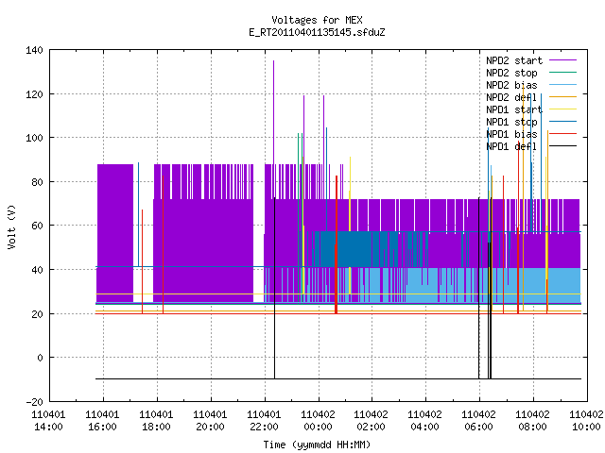Select the 'NPD2 defl' legend label
This screenshot has height=453, width=605.
tap(511, 97)
